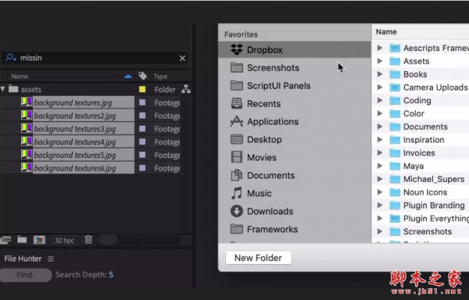Click missing footage icon of background textures2.jpg

(x=27, y=115)
